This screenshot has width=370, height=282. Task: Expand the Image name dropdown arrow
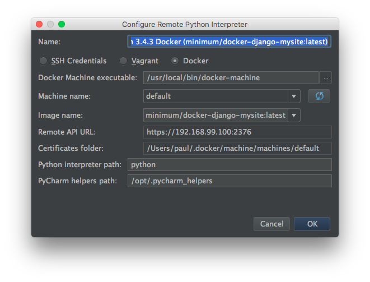pos(294,115)
